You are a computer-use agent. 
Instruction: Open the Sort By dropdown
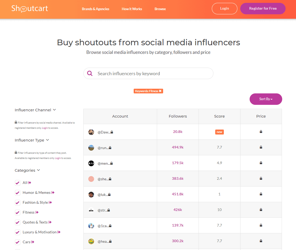click(266, 99)
